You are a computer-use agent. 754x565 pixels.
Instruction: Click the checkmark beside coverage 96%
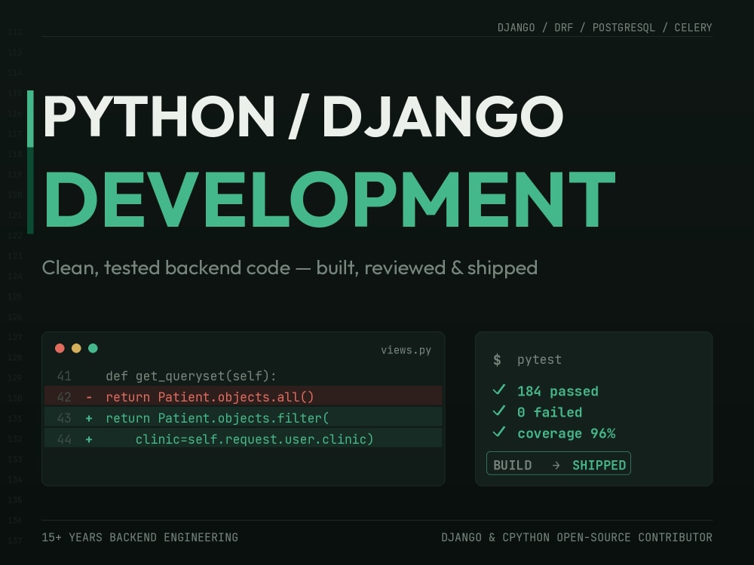(499, 432)
